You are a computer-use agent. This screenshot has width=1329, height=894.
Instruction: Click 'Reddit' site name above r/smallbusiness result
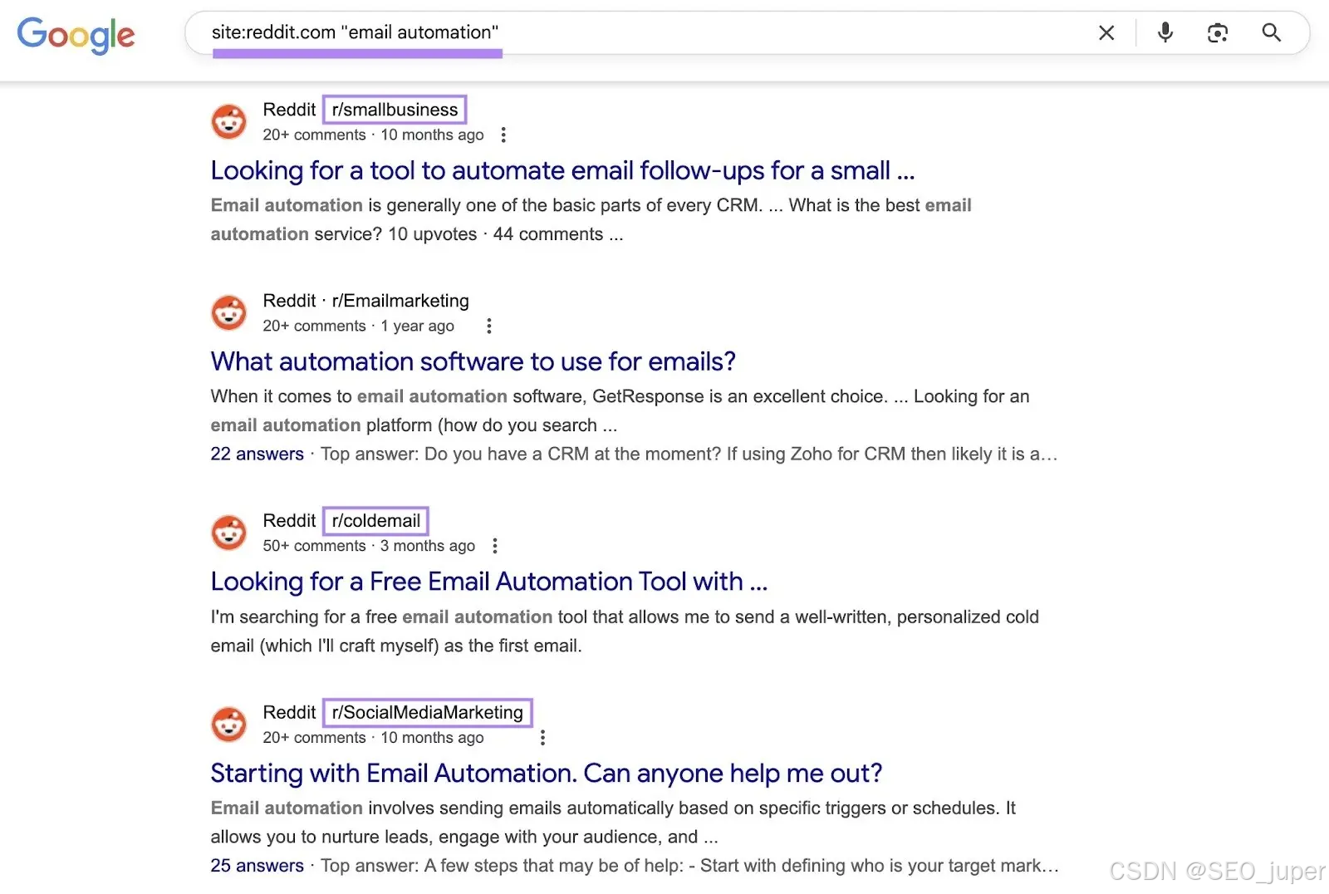pyautogui.click(x=289, y=110)
